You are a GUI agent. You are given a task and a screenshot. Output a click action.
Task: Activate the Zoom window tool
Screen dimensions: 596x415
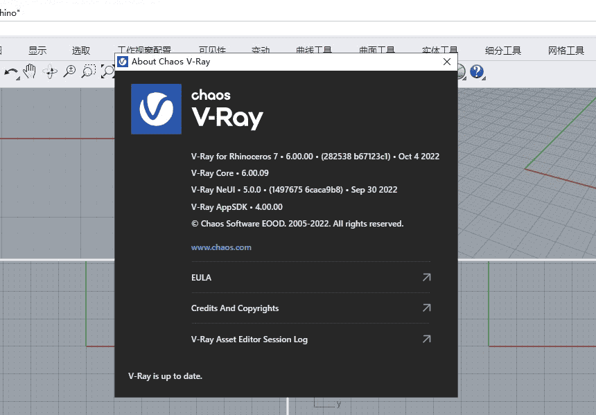(88, 71)
